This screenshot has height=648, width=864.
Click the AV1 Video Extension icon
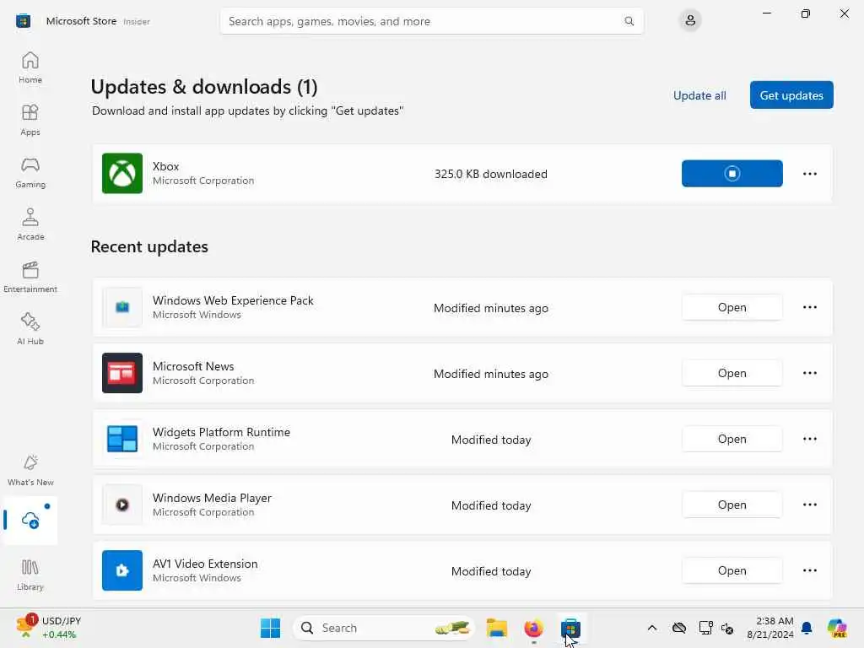122,570
